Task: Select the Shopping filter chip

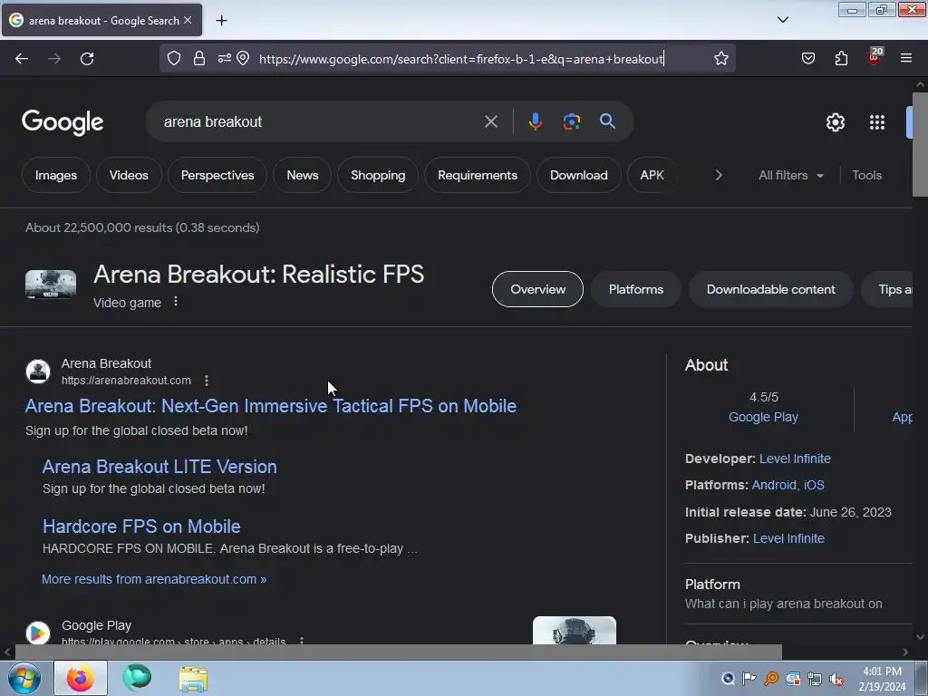Action: point(378,175)
